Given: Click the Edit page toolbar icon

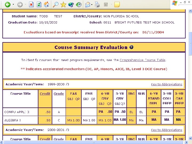Looking at the screenshot, I should point(106,5).
